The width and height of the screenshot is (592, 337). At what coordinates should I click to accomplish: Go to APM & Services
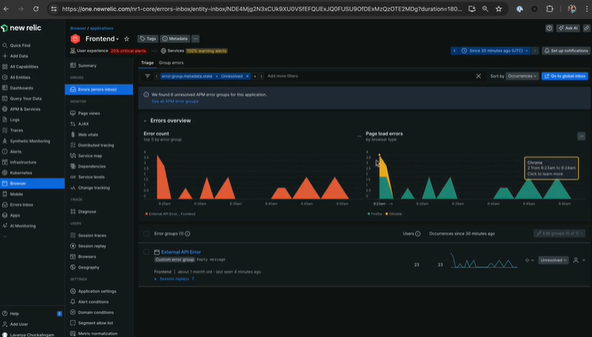click(25, 109)
